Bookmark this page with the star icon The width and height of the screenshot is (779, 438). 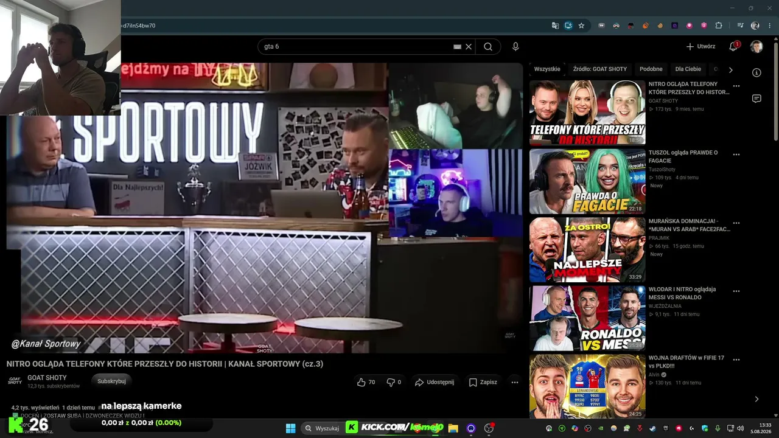click(x=581, y=26)
